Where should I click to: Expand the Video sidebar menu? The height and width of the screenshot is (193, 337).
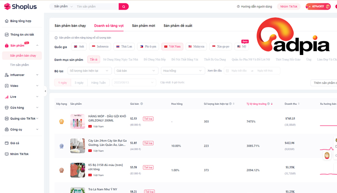tap(37, 86)
